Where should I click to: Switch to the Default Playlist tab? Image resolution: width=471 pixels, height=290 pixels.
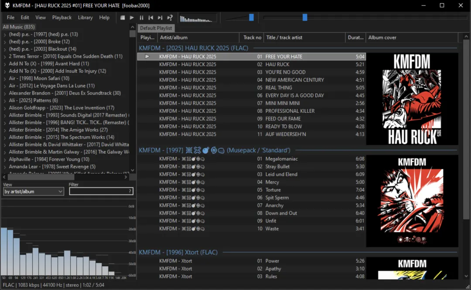point(156,28)
